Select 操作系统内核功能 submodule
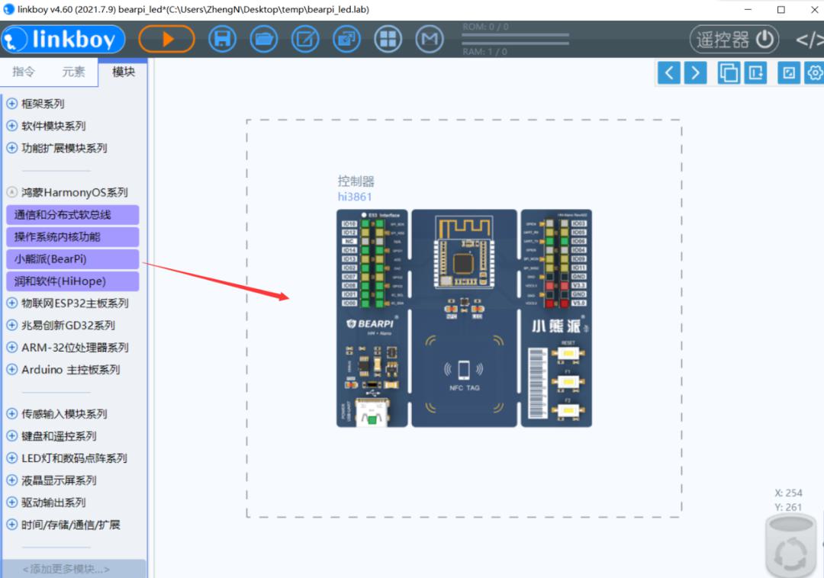 coord(72,236)
